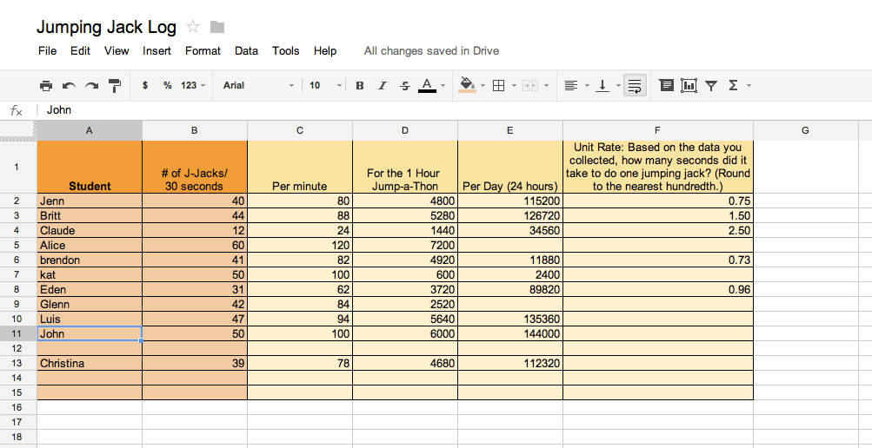872x448 pixels.
Task: Expand the fill color dropdown arrow
Action: 483,85
